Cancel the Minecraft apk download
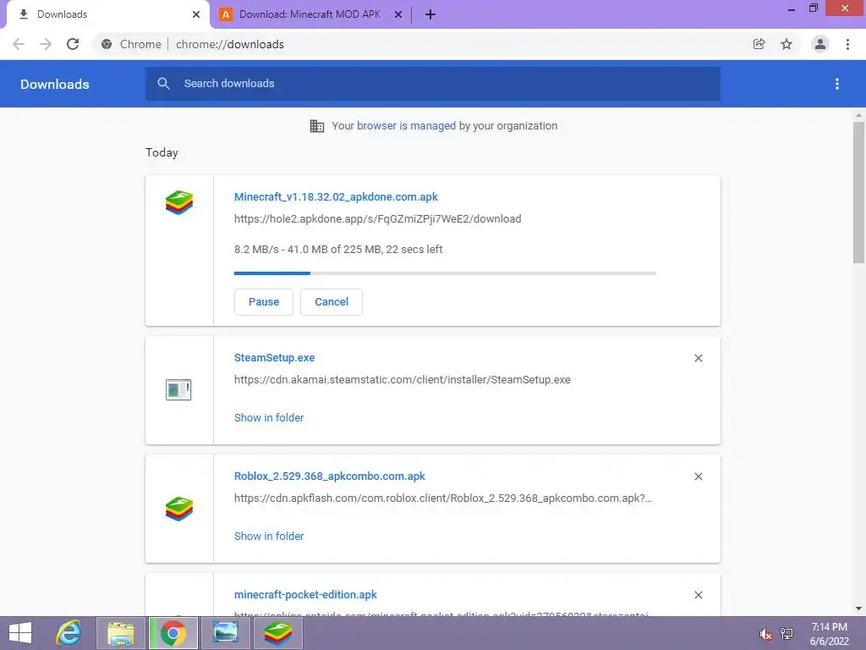 click(x=332, y=302)
